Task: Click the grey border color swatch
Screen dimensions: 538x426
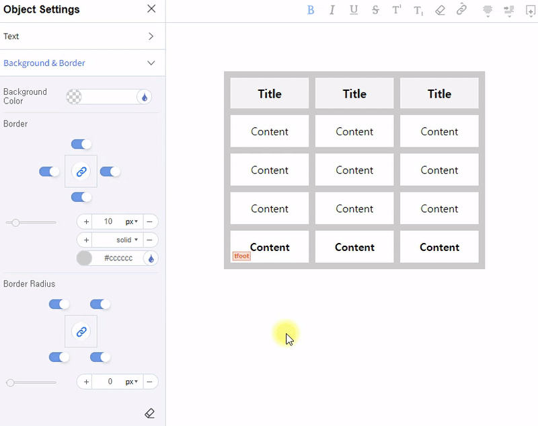Action: [84, 258]
